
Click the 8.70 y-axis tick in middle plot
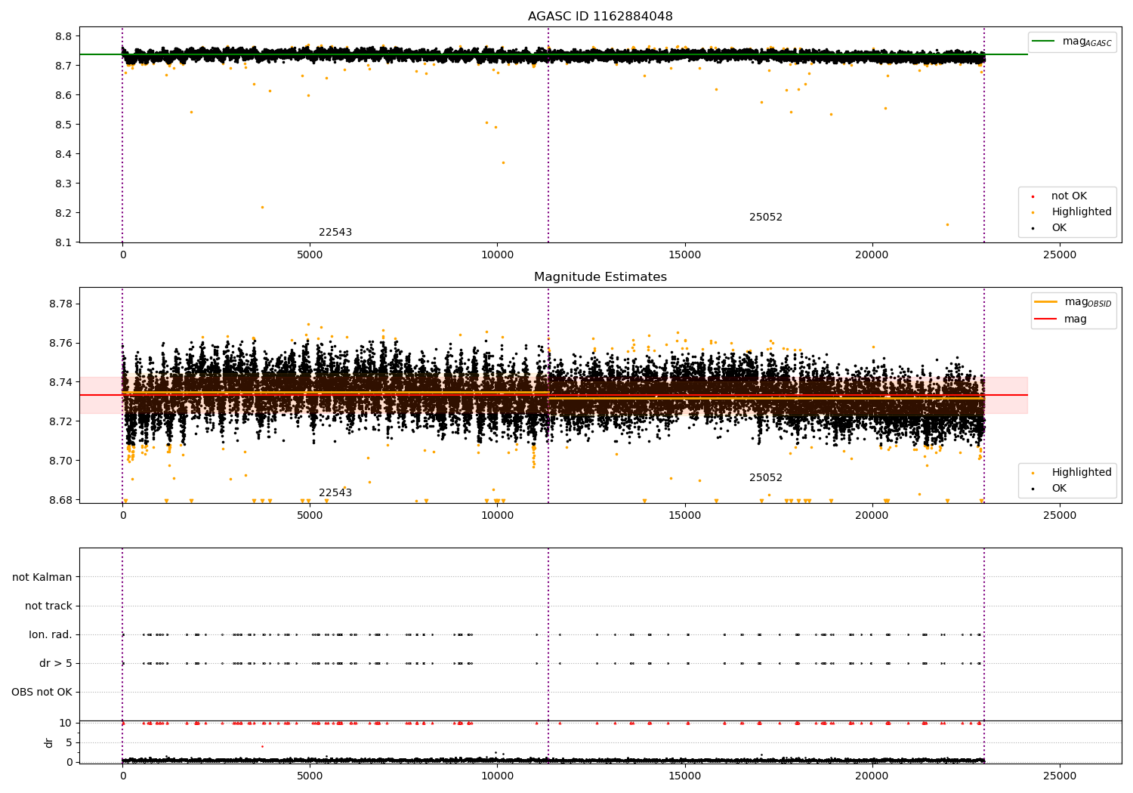click(x=60, y=461)
